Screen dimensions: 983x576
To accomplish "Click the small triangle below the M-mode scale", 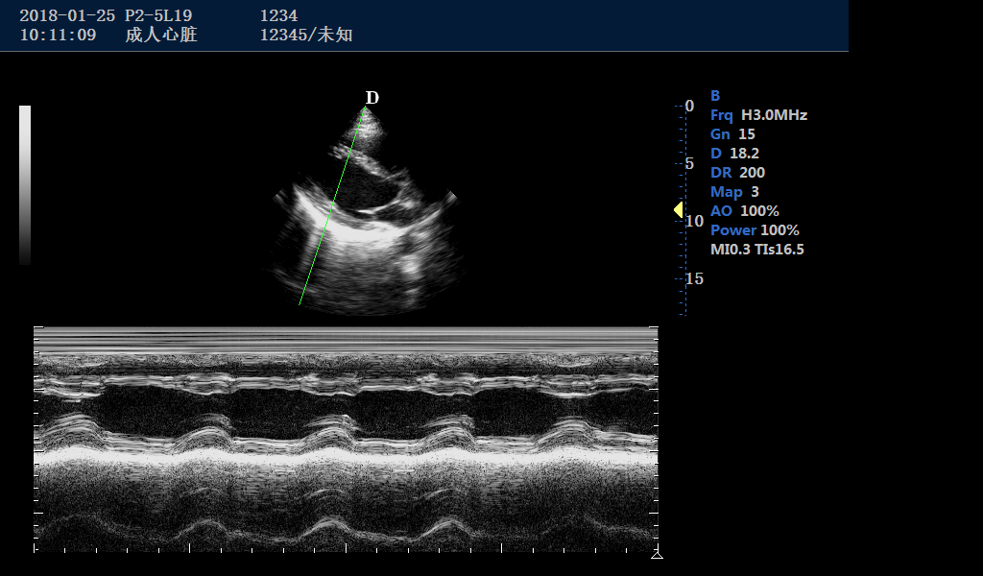I will (x=659, y=554).
